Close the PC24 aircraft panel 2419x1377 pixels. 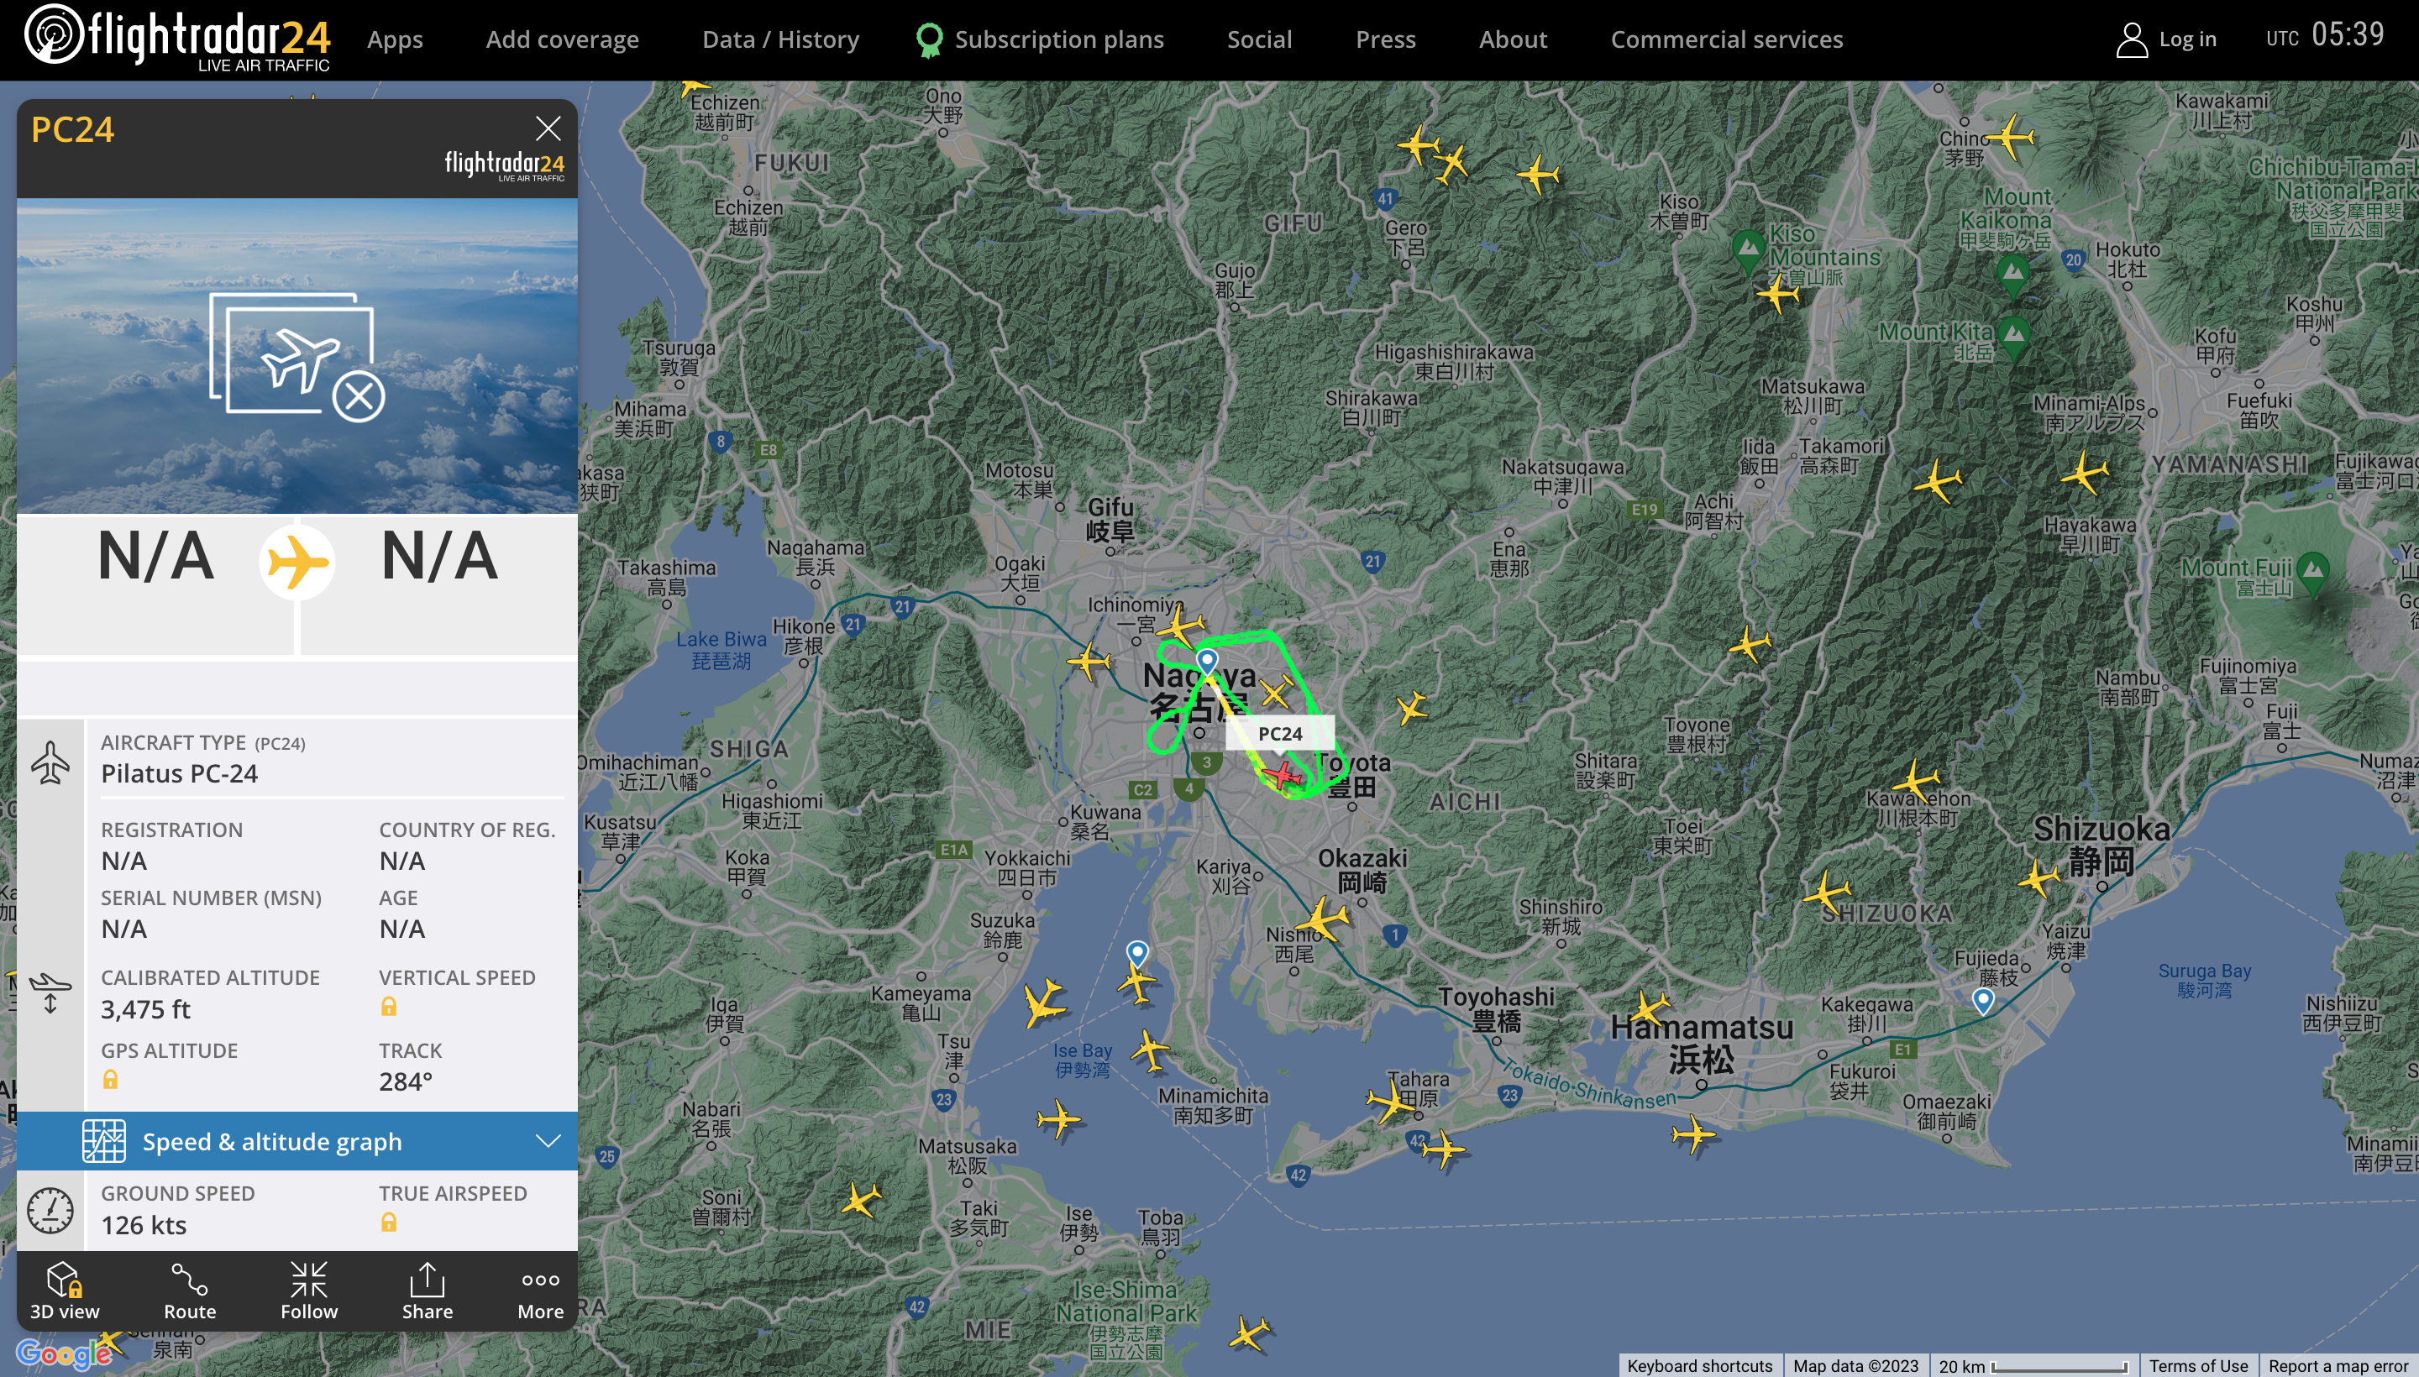tap(548, 128)
